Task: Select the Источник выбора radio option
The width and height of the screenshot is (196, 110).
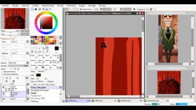Action: tap(2, 74)
